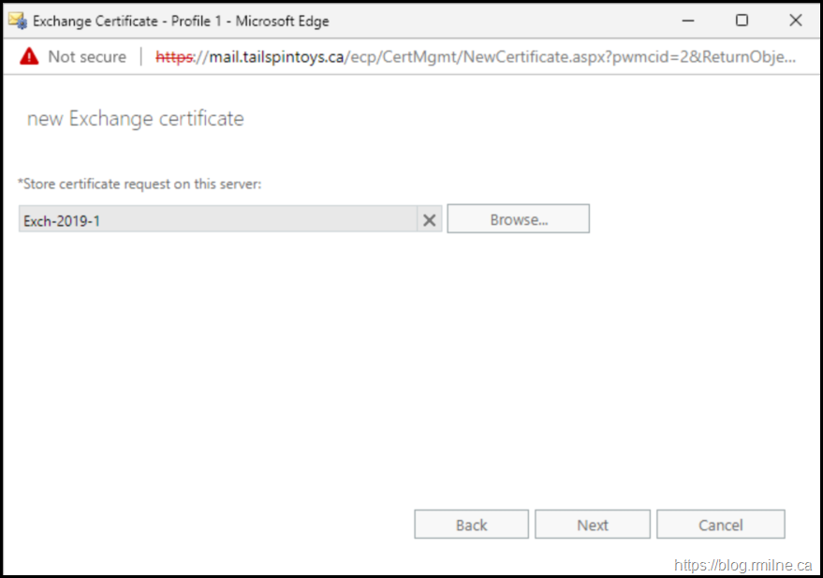Click the mail.tailspintoys.ca domain in the address
Image resolution: width=823 pixels, height=578 pixels.
tap(272, 57)
